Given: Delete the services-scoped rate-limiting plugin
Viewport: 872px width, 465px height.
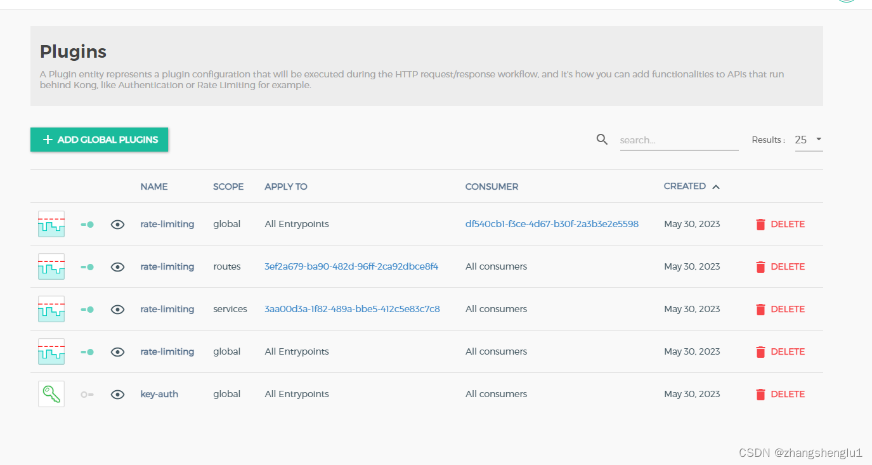Looking at the screenshot, I should 780,309.
